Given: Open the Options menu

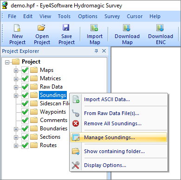Looking at the screenshot, I should pyautogui.click(x=88, y=16).
